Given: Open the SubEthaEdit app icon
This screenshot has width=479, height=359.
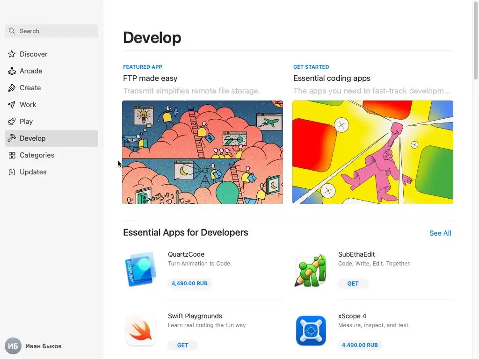Looking at the screenshot, I should 311,270.
